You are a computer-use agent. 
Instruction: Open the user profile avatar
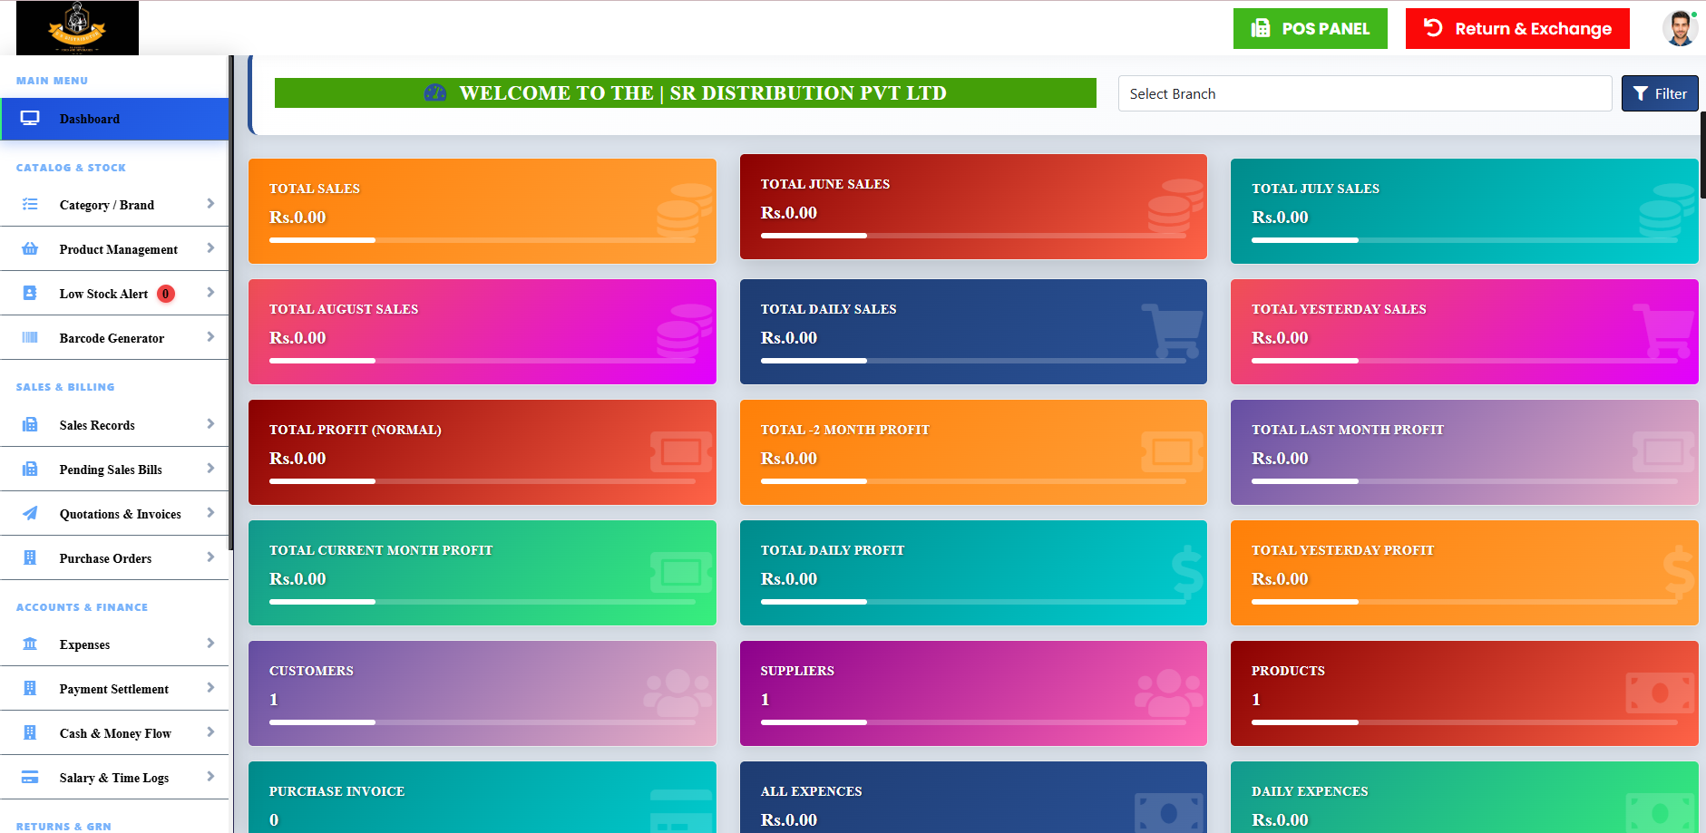tap(1680, 28)
